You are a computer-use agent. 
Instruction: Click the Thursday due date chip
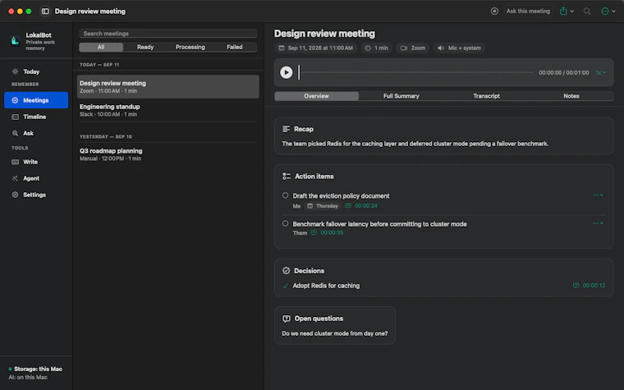coord(323,206)
